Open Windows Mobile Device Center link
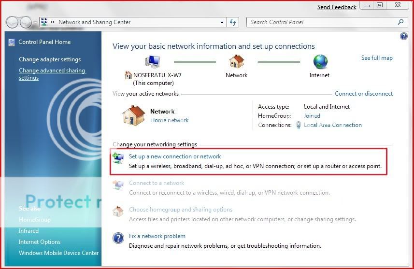Viewport: 414px width, 269px height. (x=58, y=253)
